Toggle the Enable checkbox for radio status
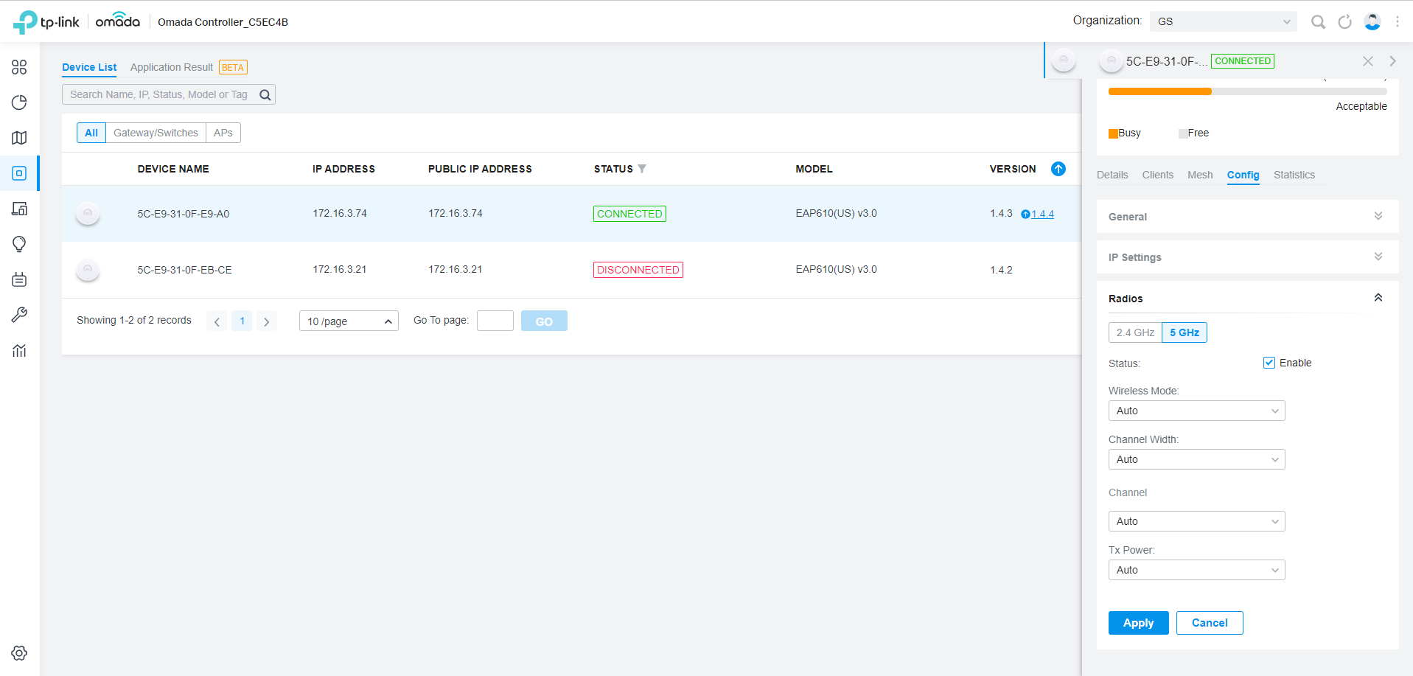Screen dimensions: 1413x676 click(x=1269, y=363)
